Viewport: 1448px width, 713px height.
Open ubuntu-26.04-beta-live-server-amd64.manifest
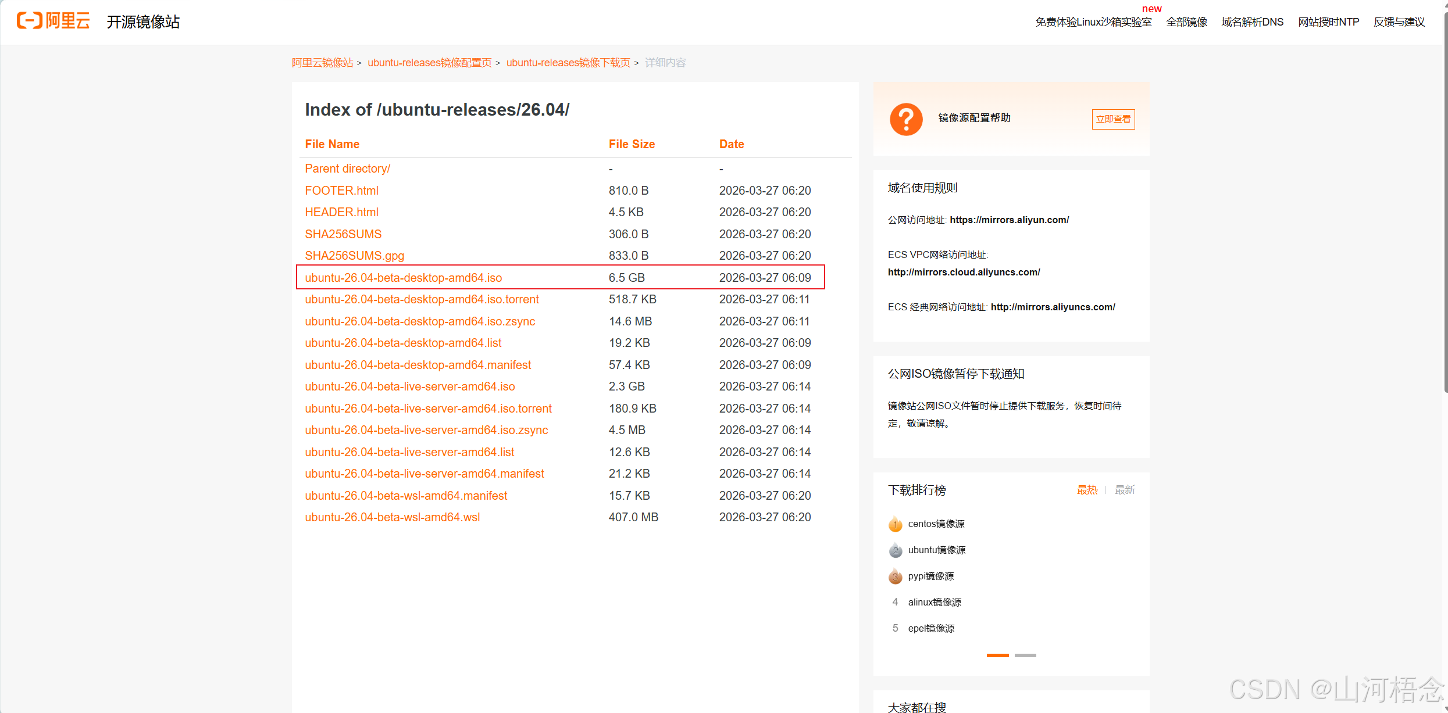pyautogui.click(x=424, y=474)
